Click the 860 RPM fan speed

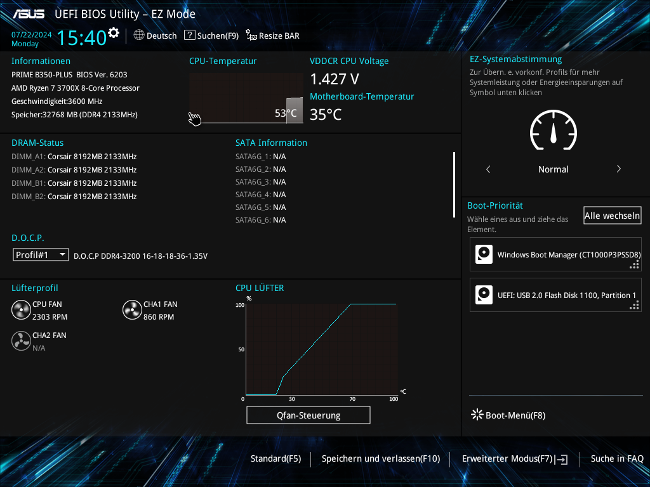pyautogui.click(x=159, y=317)
